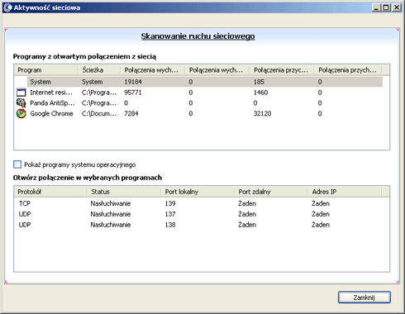The height and width of the screenshot is (314, 405).
Task: Click the value 19184 in System row
Action: (x=133, y=82)
